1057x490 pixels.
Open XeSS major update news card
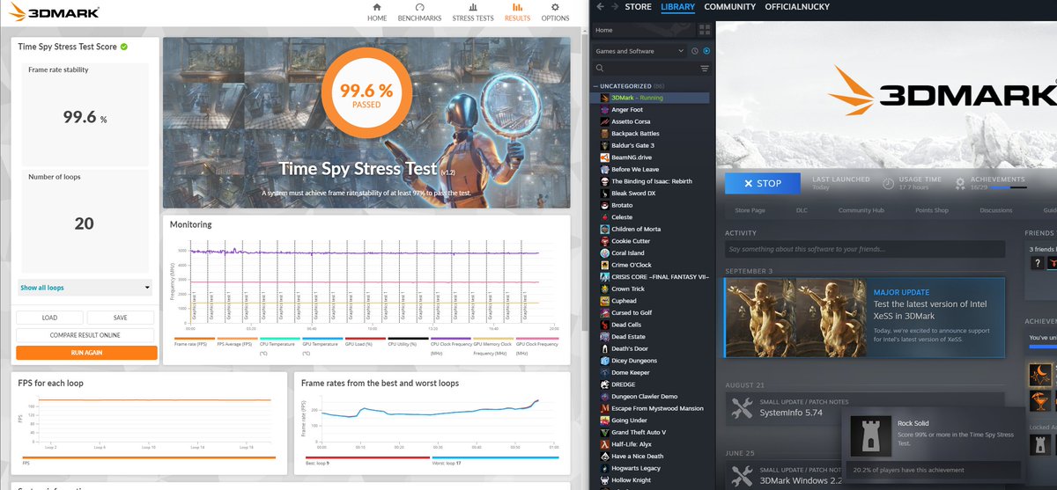tap(864, 318)
